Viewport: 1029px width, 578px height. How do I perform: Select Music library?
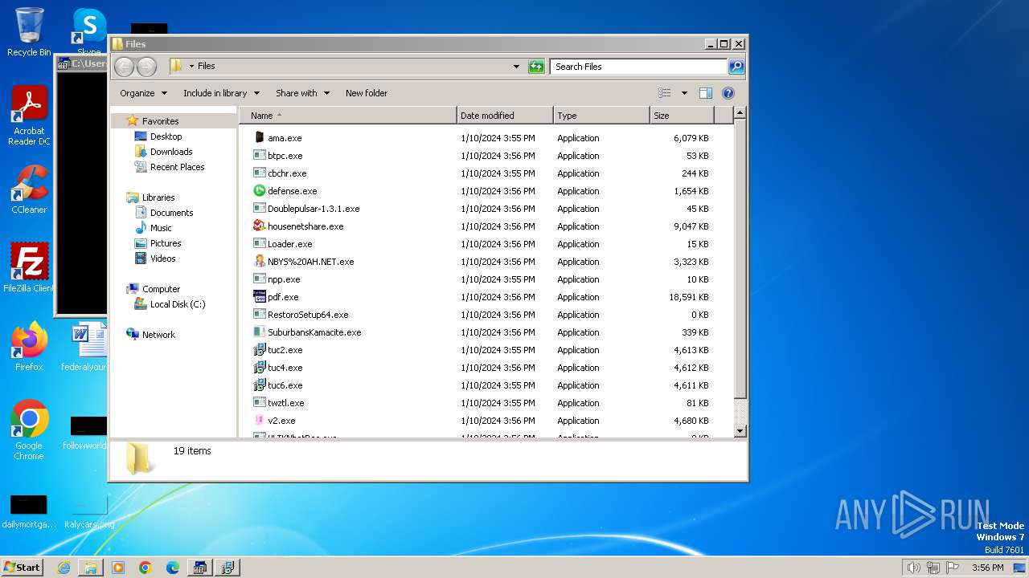pos(161,228)
